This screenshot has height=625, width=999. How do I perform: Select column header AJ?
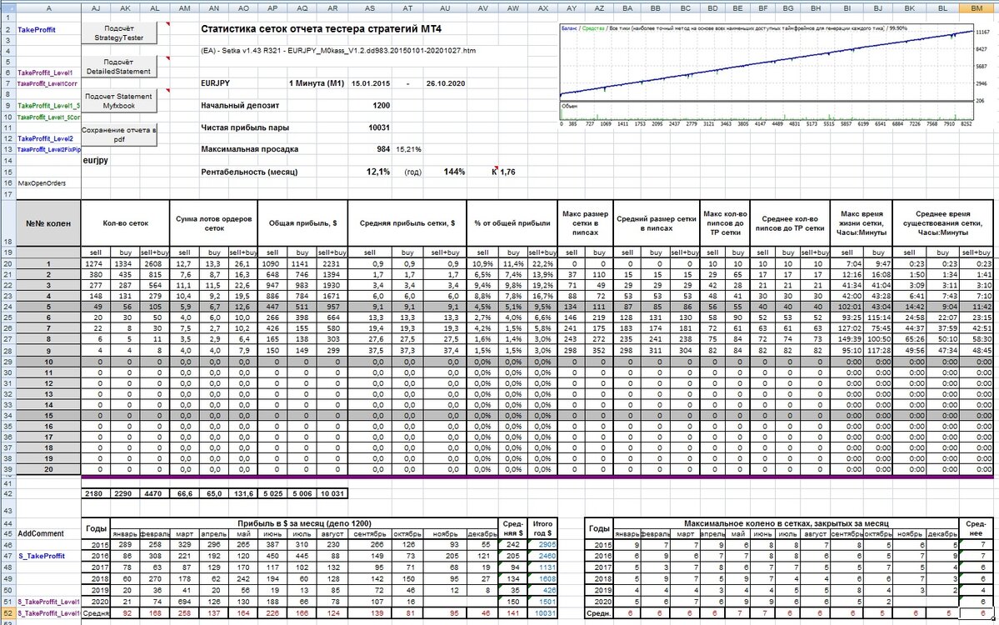point(96,8)
